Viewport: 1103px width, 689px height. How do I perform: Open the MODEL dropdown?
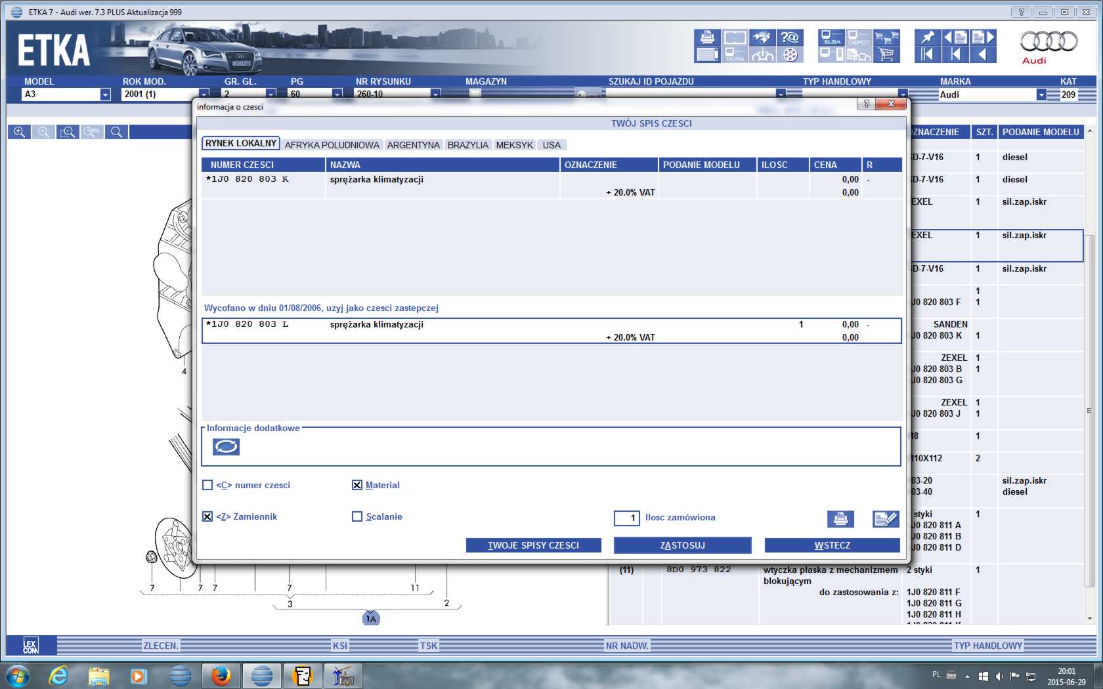tap(105, 94)
